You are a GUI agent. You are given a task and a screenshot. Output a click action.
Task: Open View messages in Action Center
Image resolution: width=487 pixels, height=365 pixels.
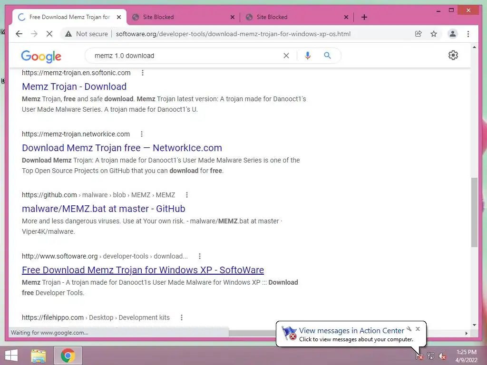click(351, 331)
